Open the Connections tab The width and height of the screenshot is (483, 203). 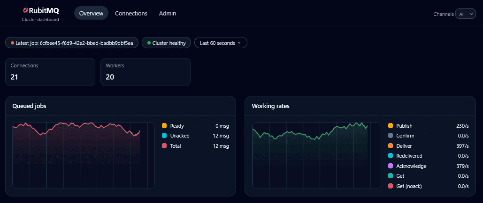pyautogui.click(x=131, y=13)
